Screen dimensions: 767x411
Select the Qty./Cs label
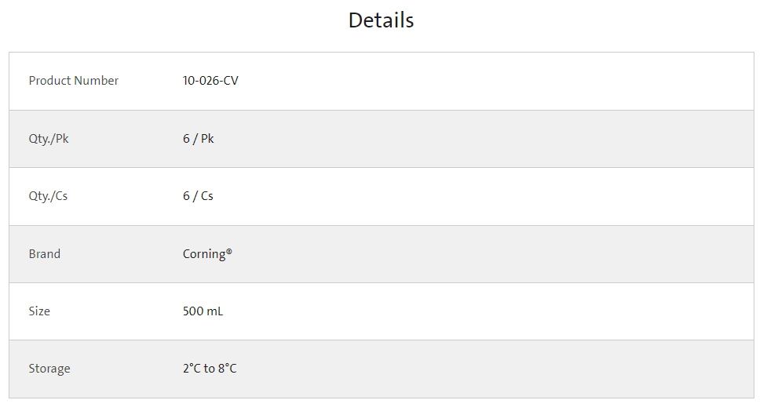[48, 196]
